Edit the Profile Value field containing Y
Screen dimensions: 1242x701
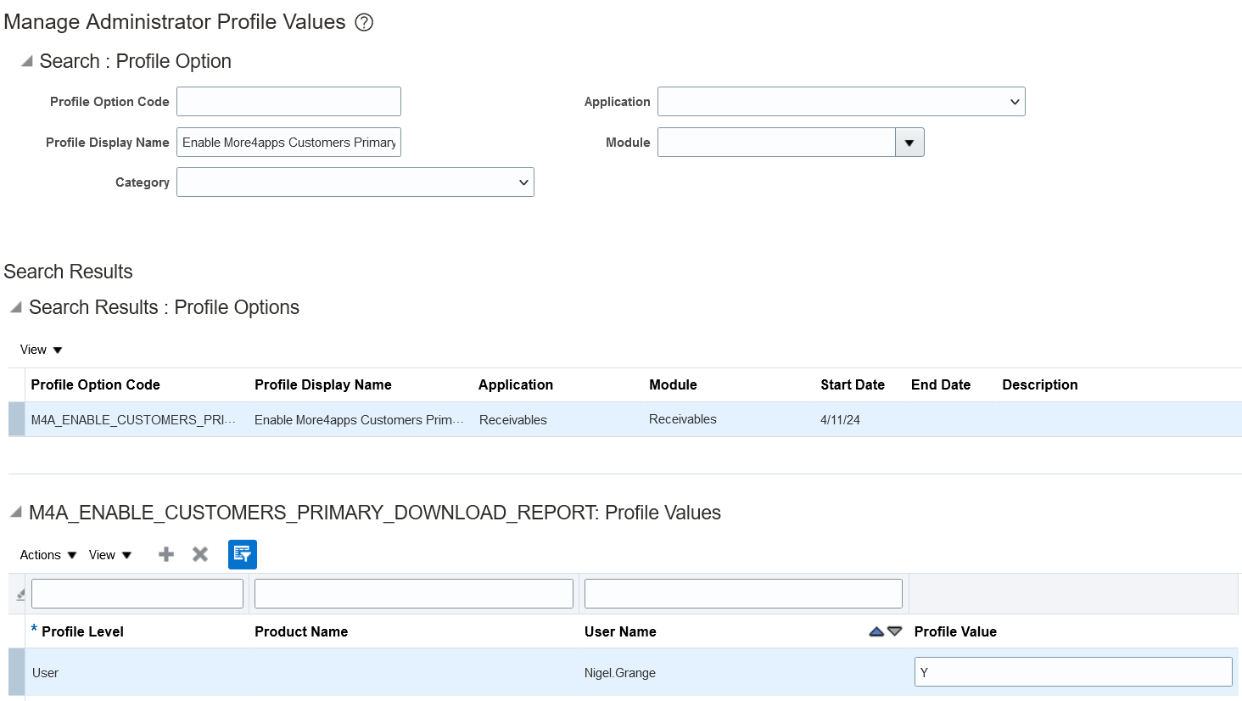point(1073,672)
